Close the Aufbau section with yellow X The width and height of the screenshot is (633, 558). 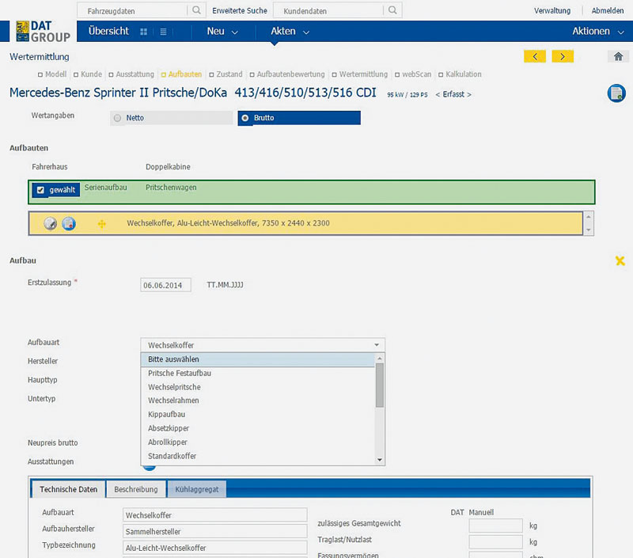pos(620,261)
